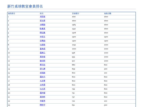Select the current score value 1616

coord(74,17)
